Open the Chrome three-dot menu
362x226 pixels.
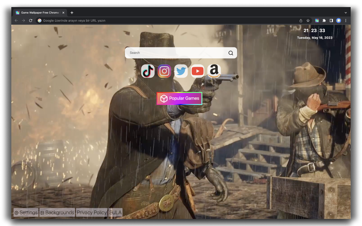click(346, 20)
